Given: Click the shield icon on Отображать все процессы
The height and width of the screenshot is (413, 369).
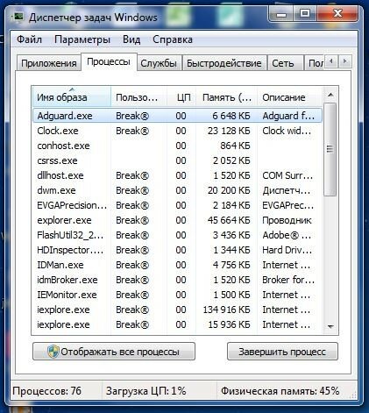Looking at the screenshot, I should (x=53, y=352).
